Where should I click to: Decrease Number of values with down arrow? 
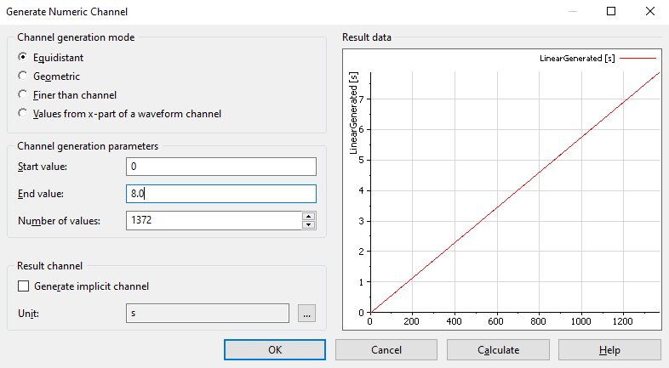click(x=308, y=225)
